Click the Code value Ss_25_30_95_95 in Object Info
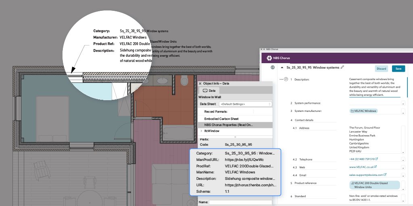 (238, 144)
